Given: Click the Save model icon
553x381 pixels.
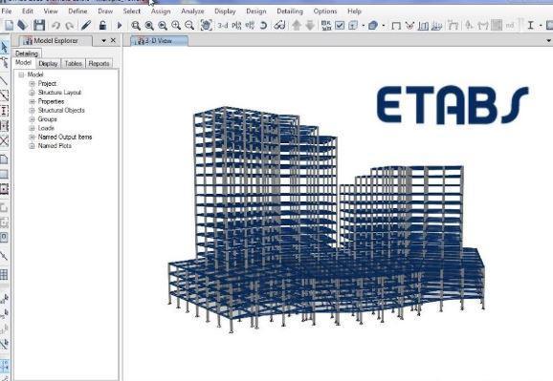Looking at the screenshot, I should click(x=39, y=26).
